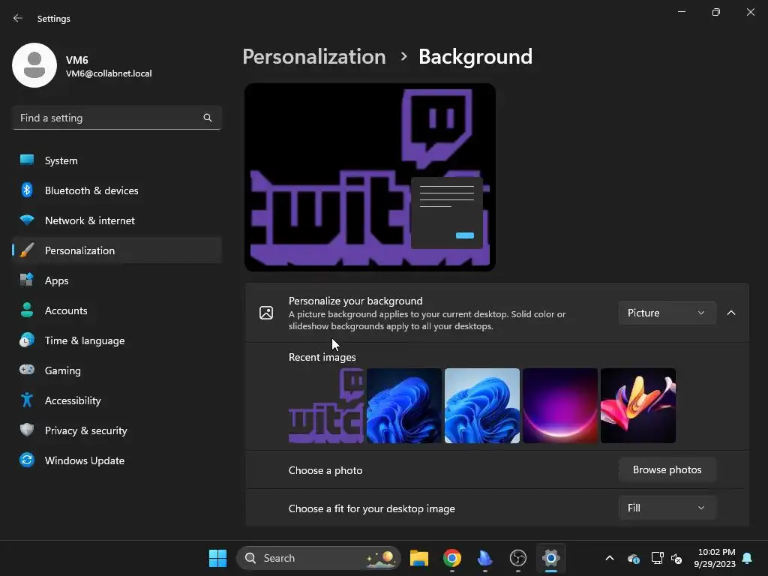Click the Personalization breadcrumb link
768x576 pixels.
(x=314, y=57)
